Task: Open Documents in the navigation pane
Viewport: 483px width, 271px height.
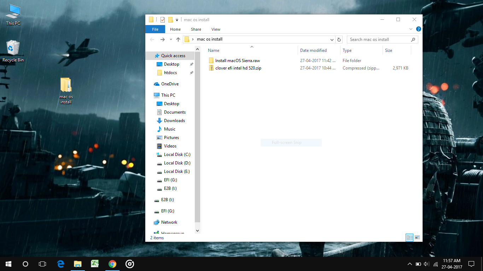Action: (175, 112)
